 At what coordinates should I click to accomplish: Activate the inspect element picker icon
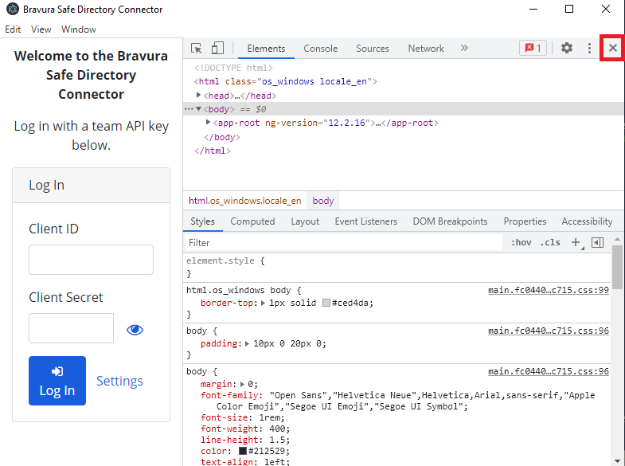(x=197, y=49)
